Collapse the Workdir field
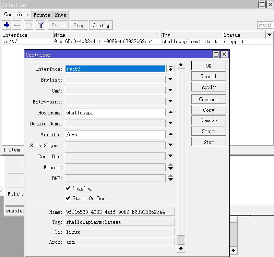 click(170, 134)
